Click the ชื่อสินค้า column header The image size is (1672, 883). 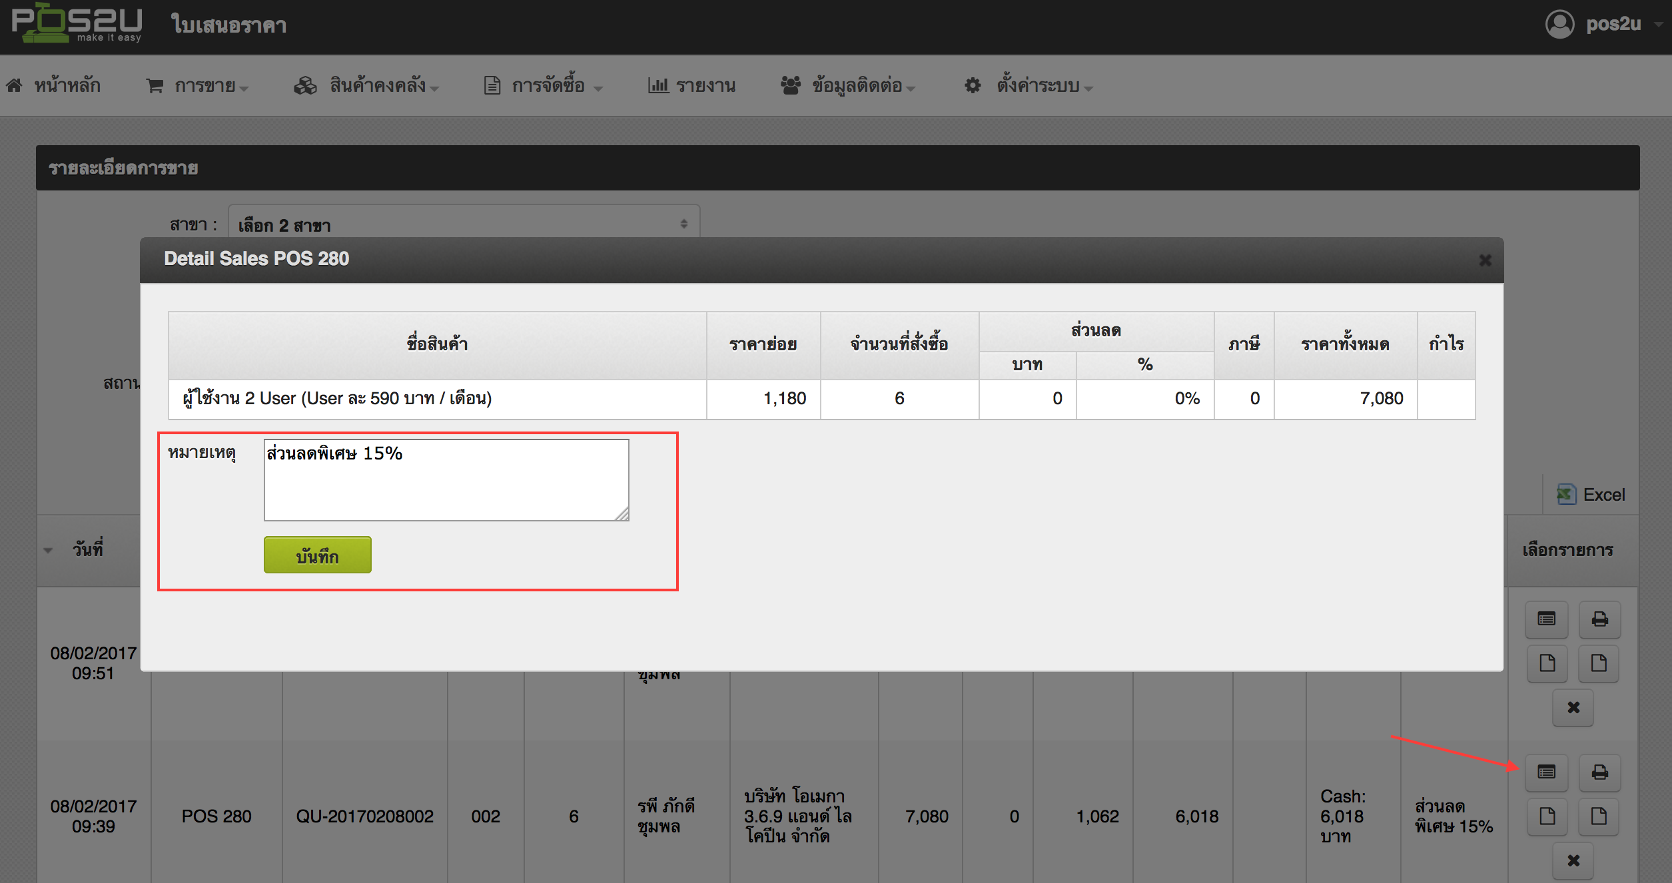pos(438,346)
